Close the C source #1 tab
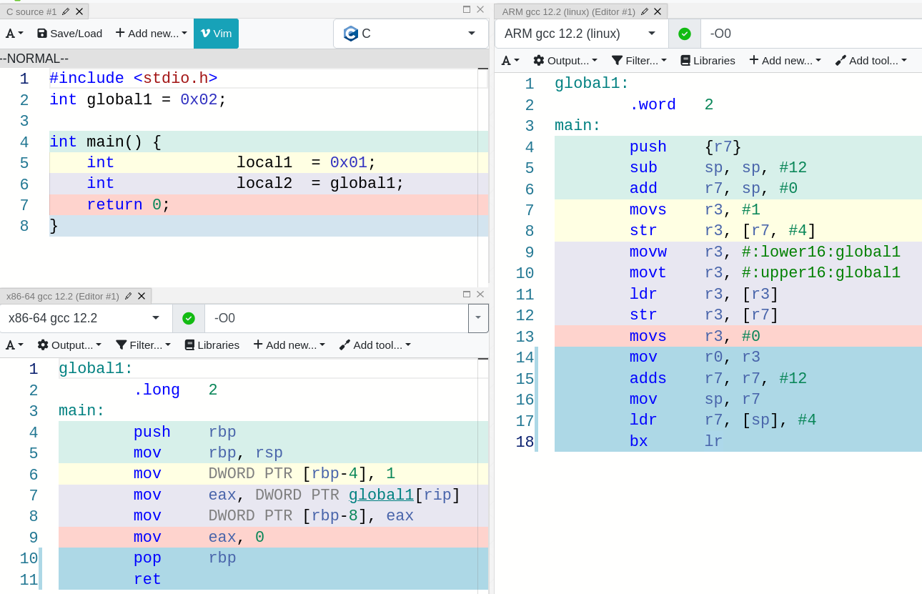The image size is (922, 594). point(79,11)
